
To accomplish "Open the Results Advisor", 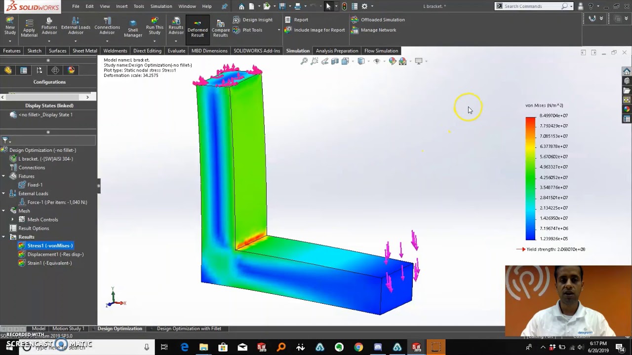I will click(176, 27).
